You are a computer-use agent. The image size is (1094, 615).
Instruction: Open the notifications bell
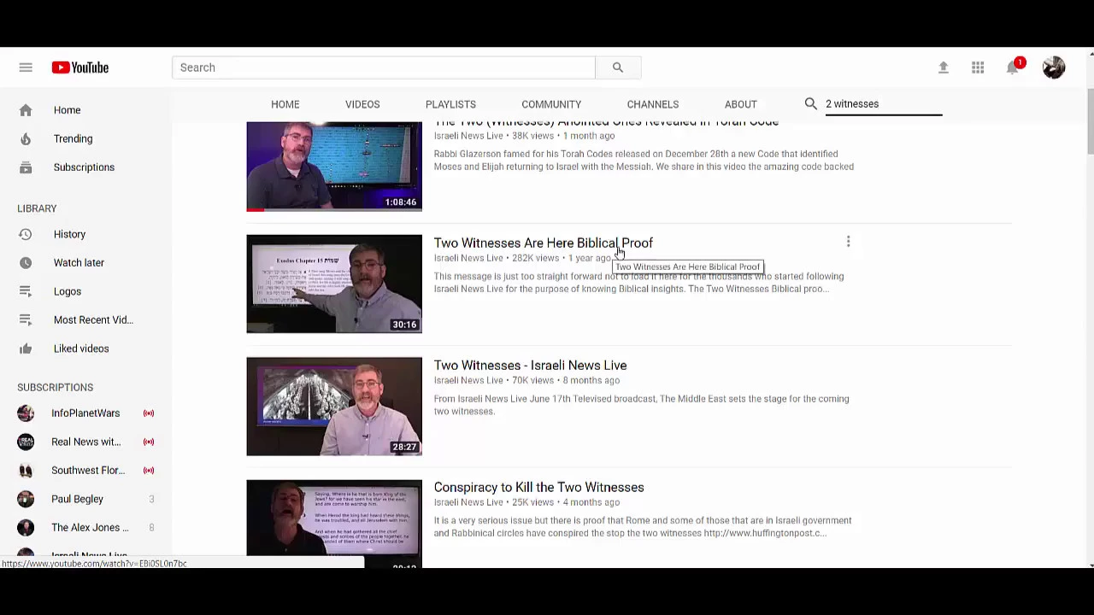pos(1014,67)
